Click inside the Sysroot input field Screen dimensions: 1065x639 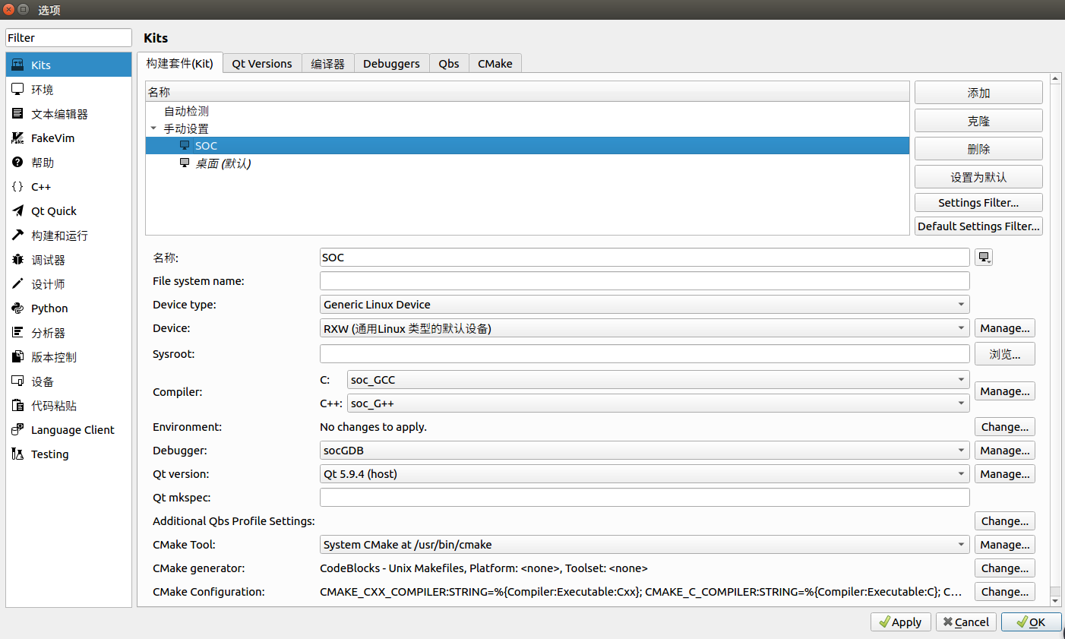tap(644, 353)
